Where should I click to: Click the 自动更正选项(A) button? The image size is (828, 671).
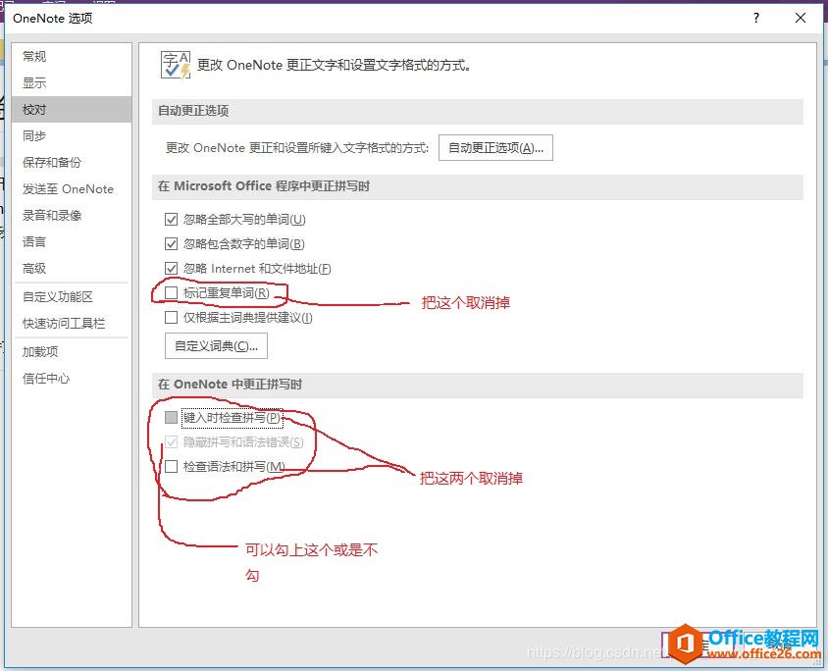coord(495,147)
